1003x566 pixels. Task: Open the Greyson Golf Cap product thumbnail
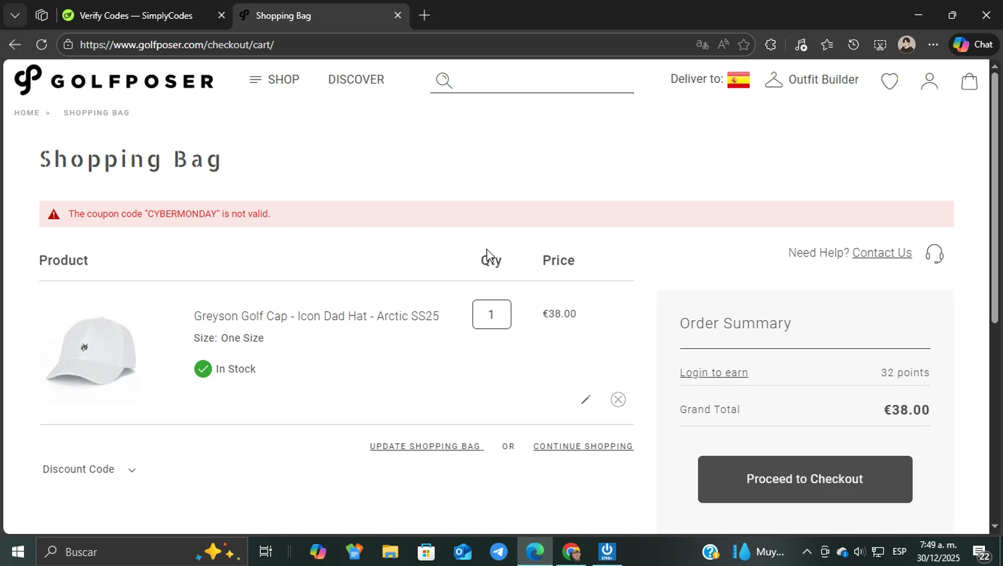91,351
